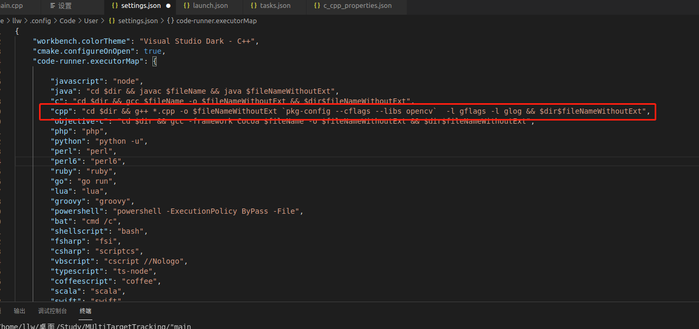The image size is (699, 329).
Task: Click the true value of cmake.configureOnOpen
Action: (152, 51)
